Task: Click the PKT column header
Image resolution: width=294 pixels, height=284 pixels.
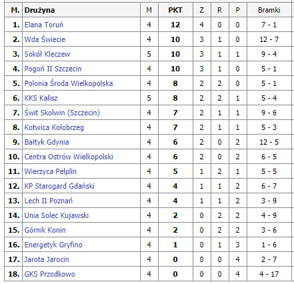Action: 175,10
